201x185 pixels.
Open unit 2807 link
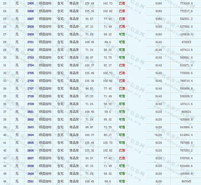(30, 19)
